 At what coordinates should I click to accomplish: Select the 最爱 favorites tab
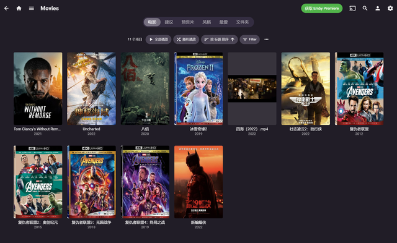(x=223, y=22)
